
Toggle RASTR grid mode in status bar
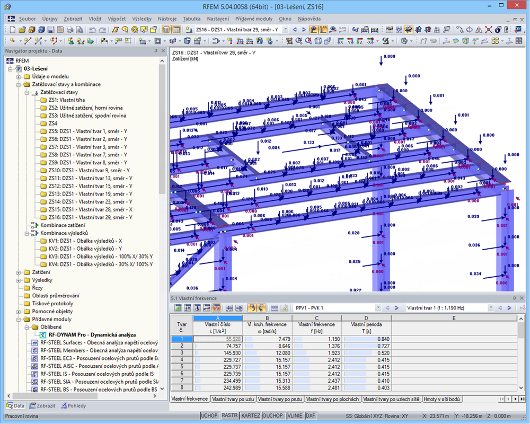pyautogui.click(x=230, y=416)
